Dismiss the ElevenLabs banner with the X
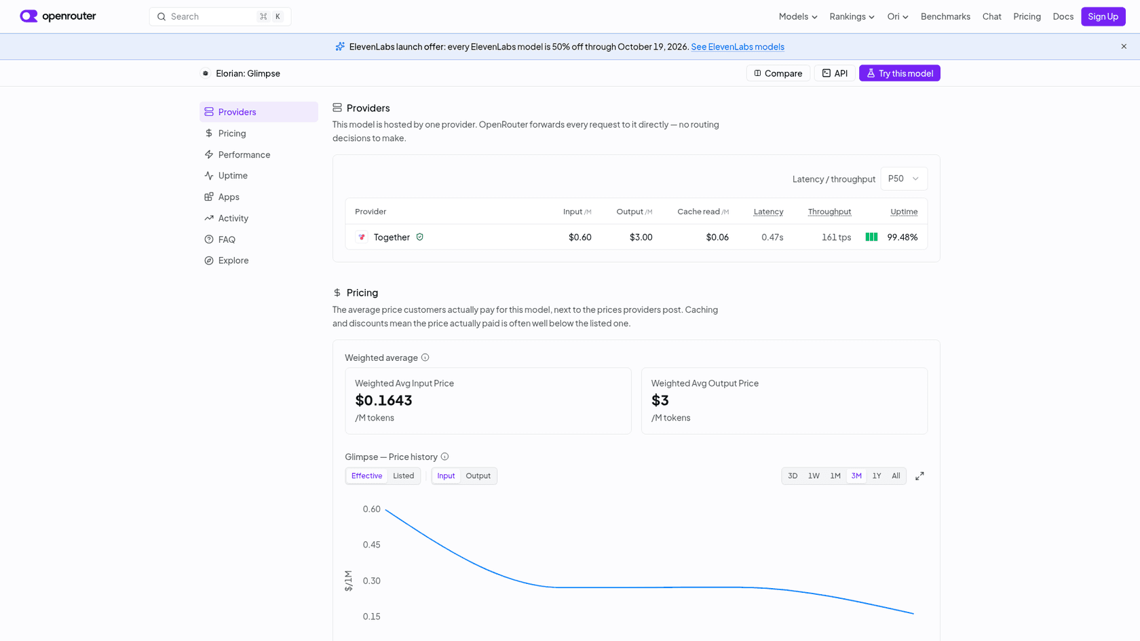The width and height of the screenshot is (1140, 641). pos(1124,46)
